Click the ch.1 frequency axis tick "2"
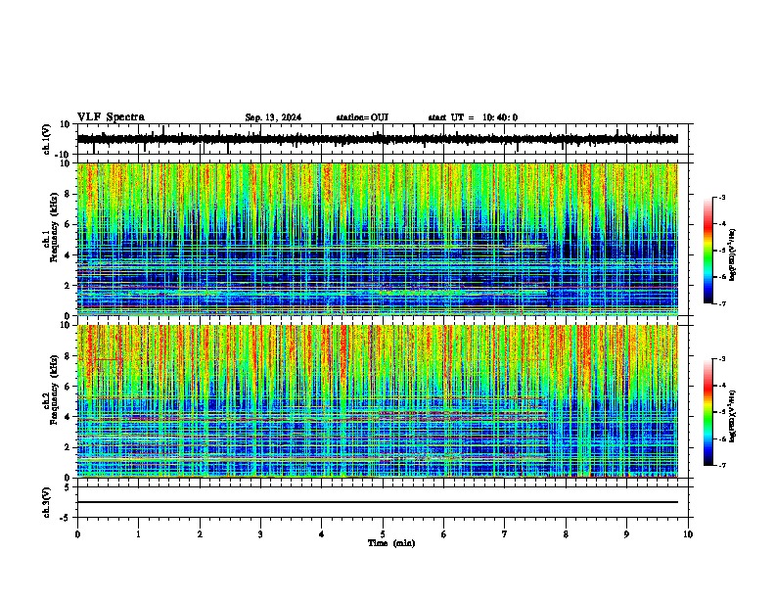The height and width of the screenshot is (599, 775). click(x=68, y=286)
